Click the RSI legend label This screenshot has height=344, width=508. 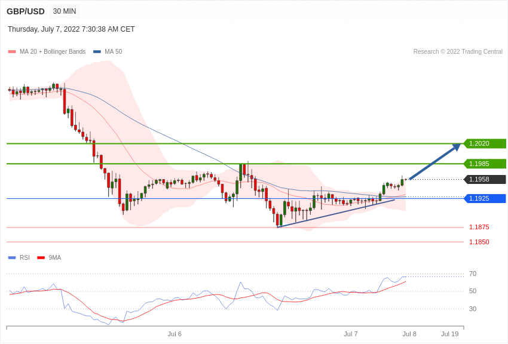pyautogui.click(x=25, y=257)
